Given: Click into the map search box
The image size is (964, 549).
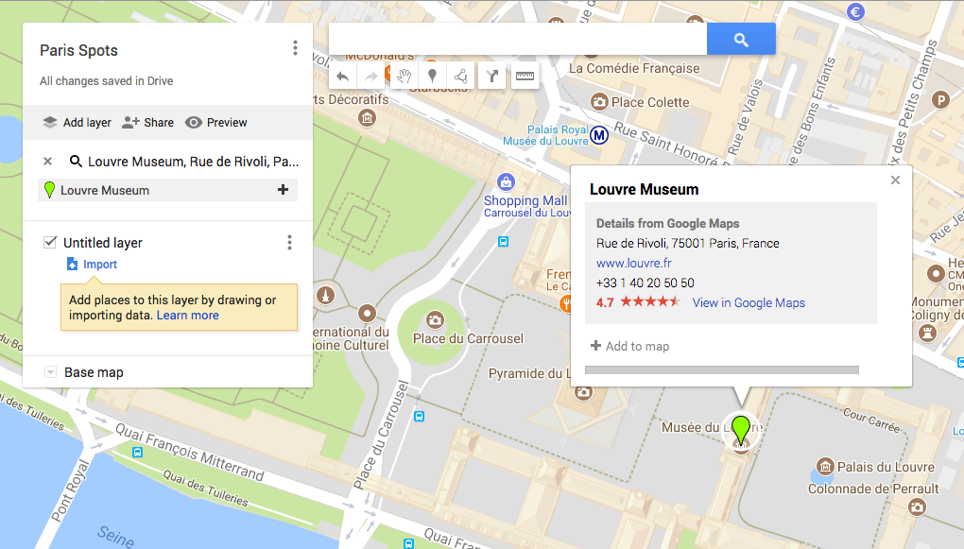Looking at the screenshot, I should (518, 40).
